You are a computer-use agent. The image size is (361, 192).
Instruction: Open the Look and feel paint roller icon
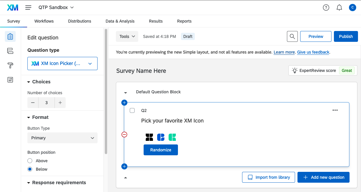10,65
